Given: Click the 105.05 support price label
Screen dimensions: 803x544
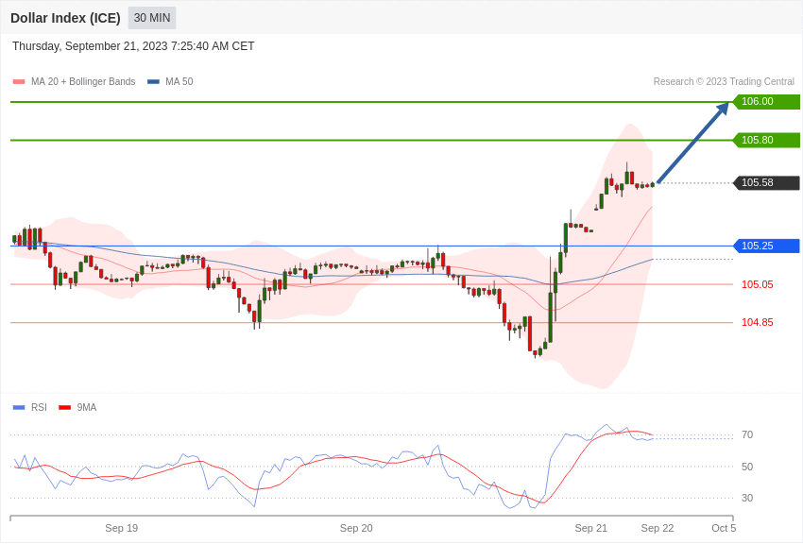Looking at the screenshot, I should [x=758, y=284].
